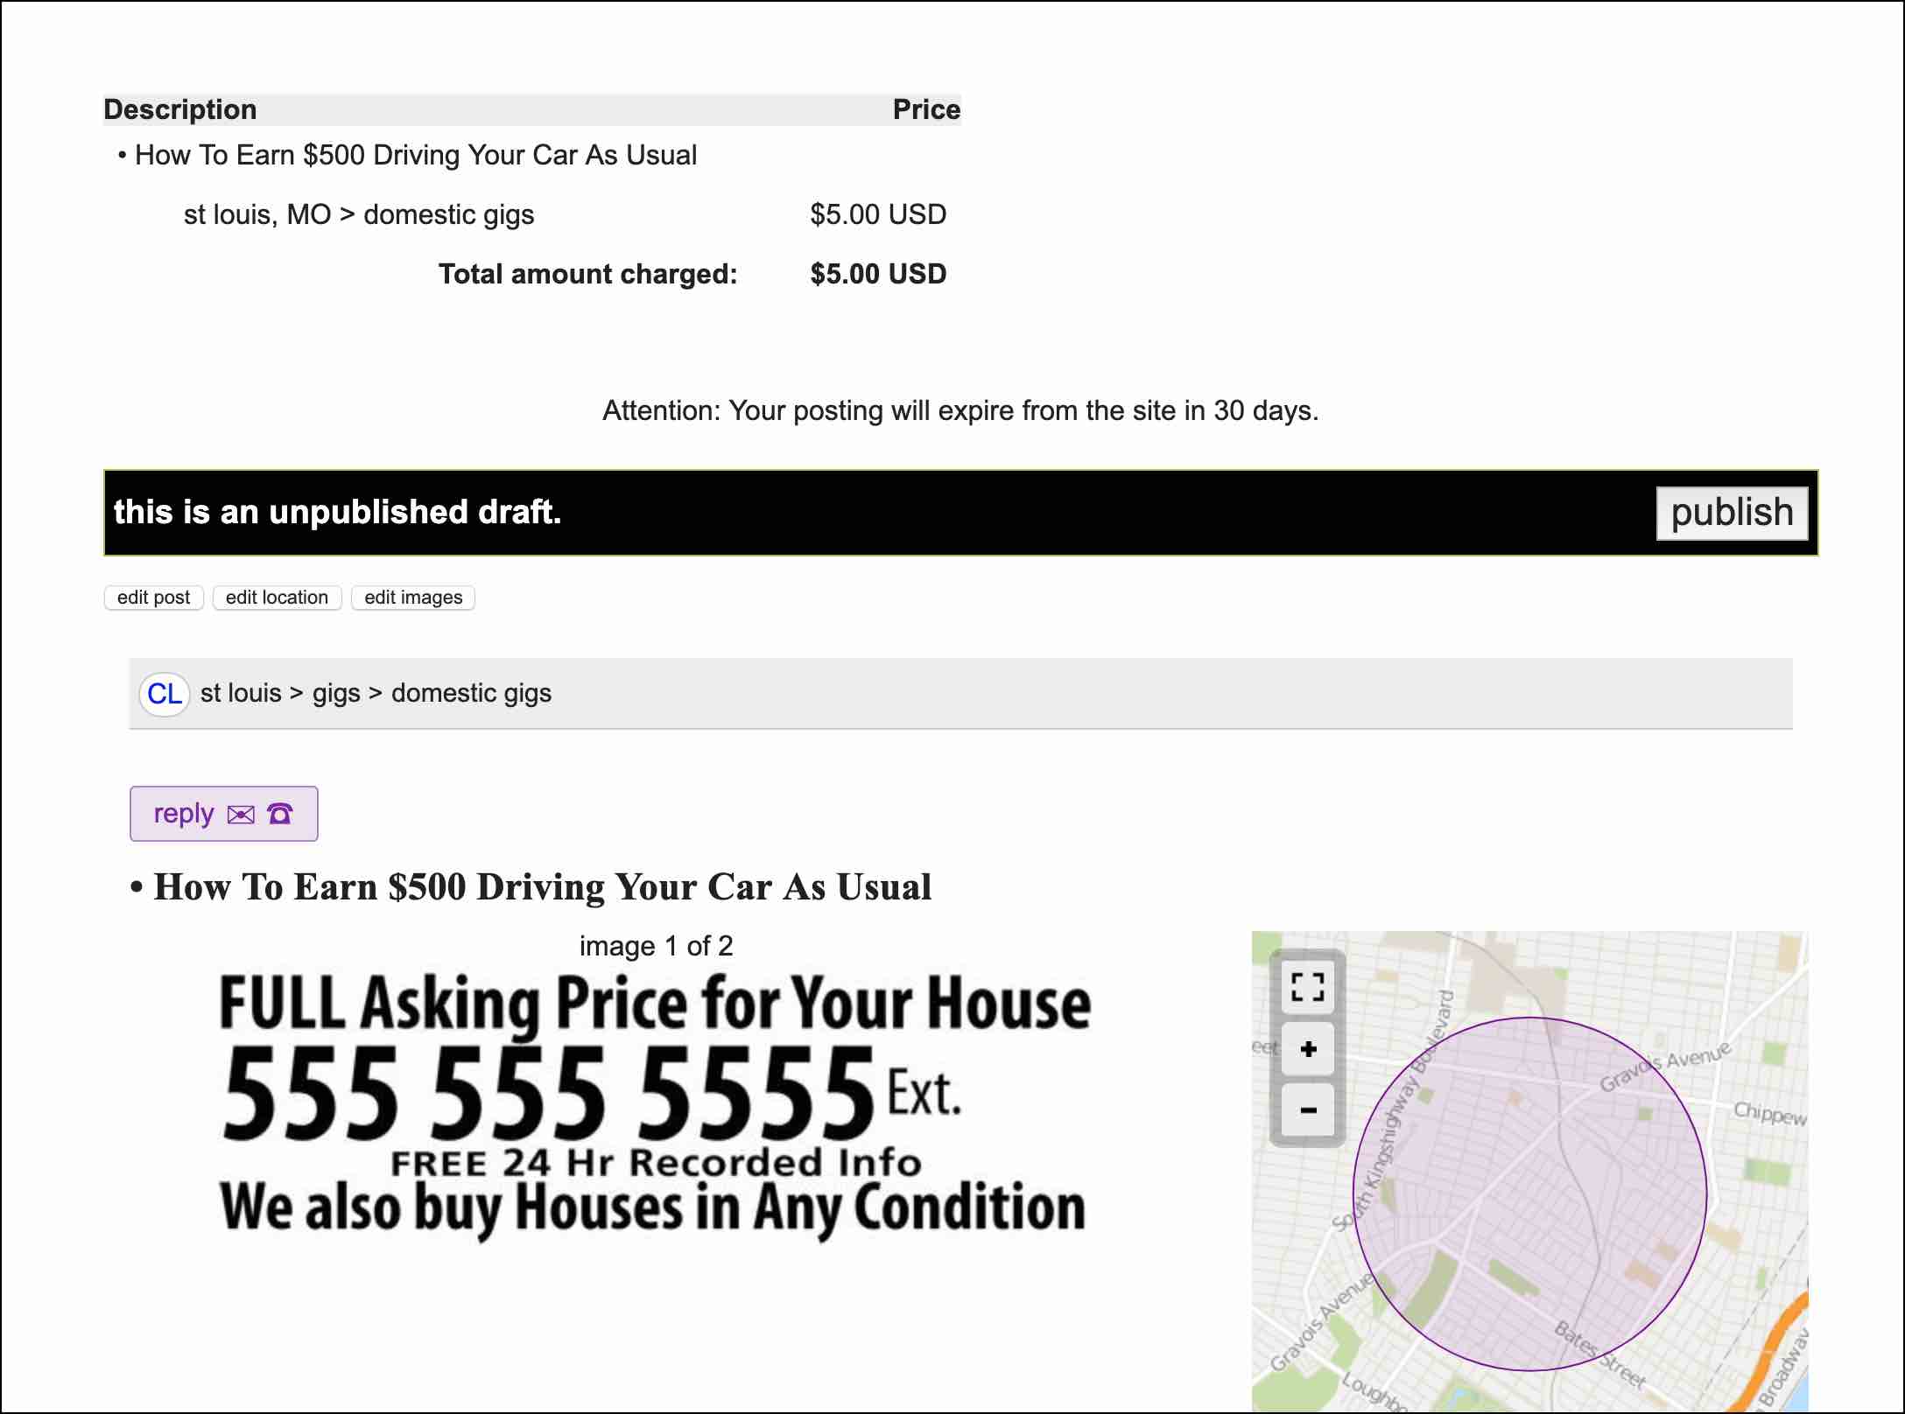Screen dimensions: 1905x1414
Task: Click the How To Earn $500 posting heading
Action: (542, 886)
